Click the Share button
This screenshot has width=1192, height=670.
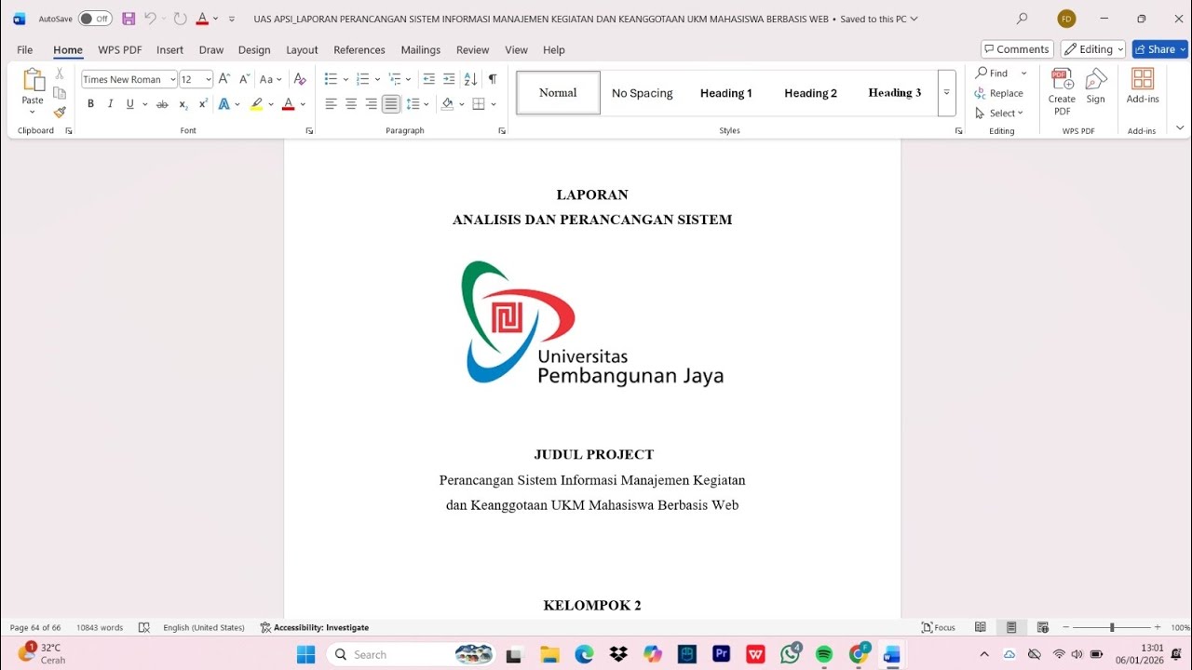(x=1159, y=49)
